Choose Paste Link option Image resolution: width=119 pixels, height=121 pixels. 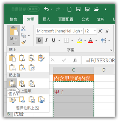click(x=22, y=99)
